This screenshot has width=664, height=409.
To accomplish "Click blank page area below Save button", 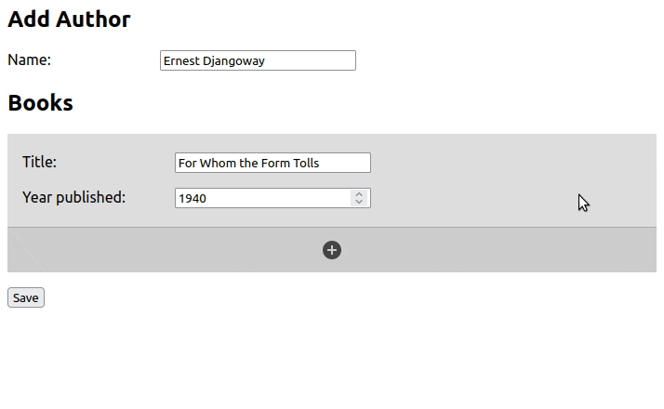I will pos(332,360).
